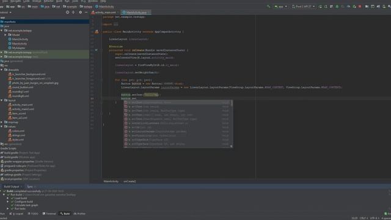
Task: Expand the Run tasks node
Action: click(x=8, y=208)
